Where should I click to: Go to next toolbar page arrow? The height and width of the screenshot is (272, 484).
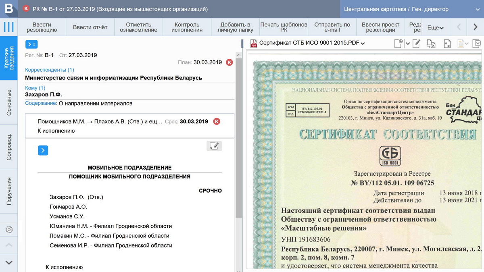(475, 27)
